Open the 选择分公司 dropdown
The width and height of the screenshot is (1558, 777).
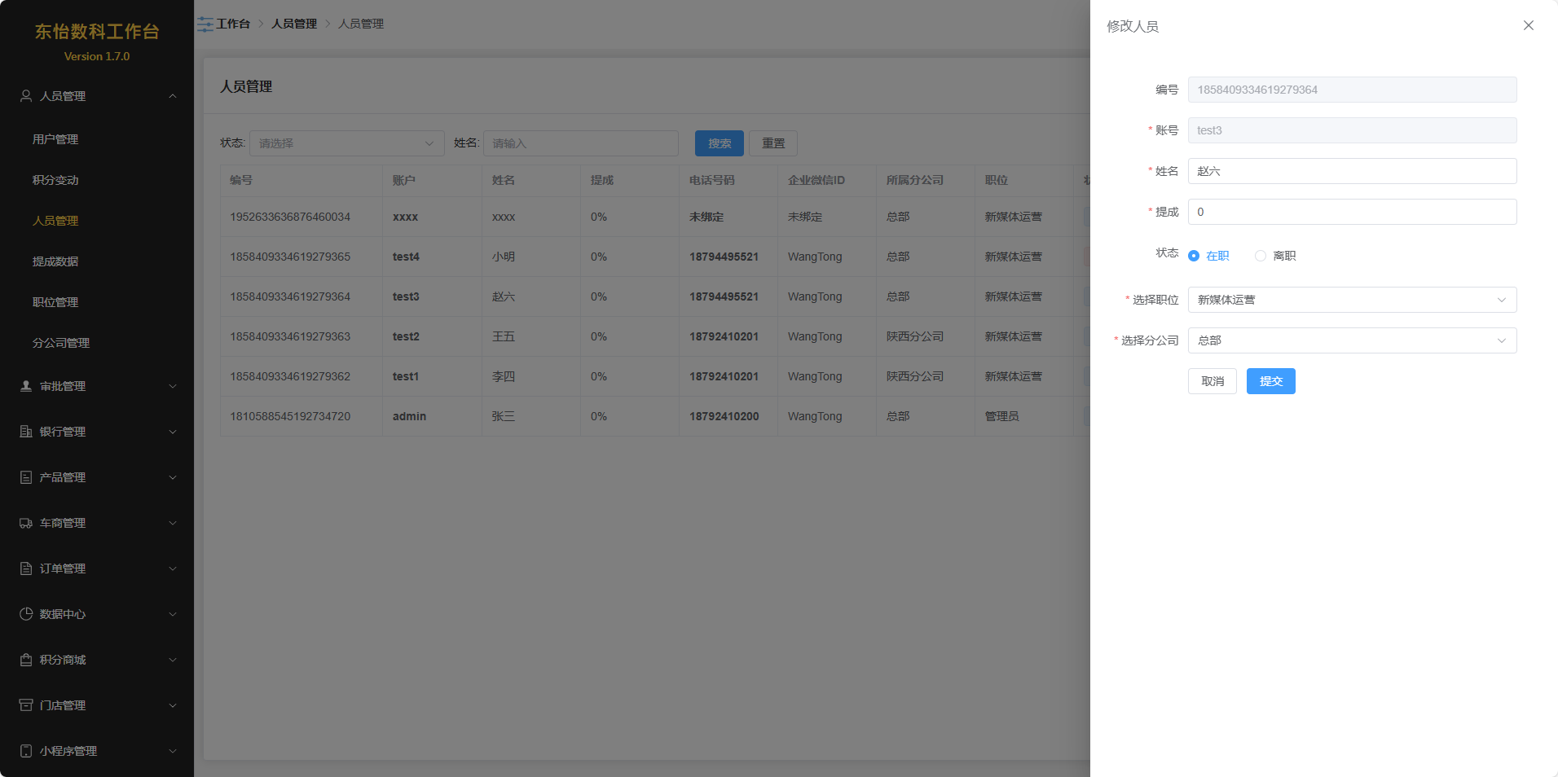coord(1352,340)
